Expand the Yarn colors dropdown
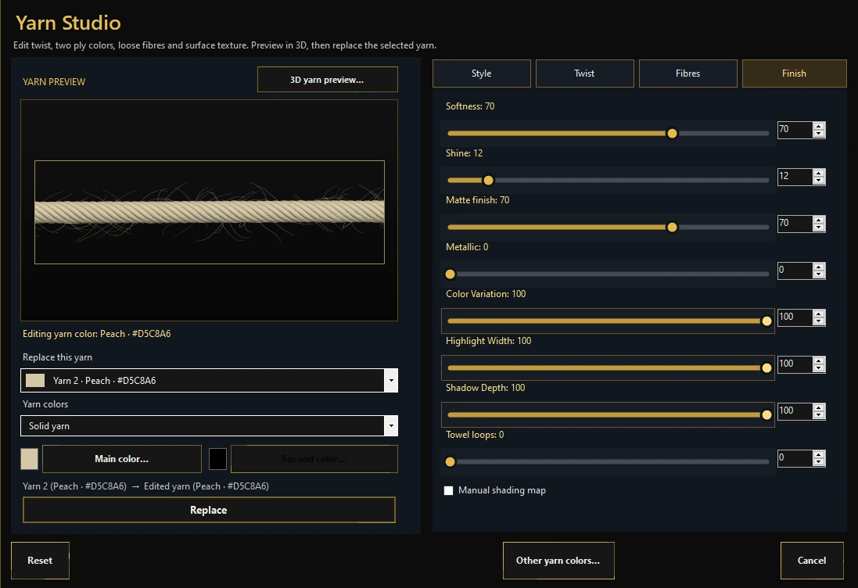The width and height of the screenshot is (858, 588). [x=209, y=425]
